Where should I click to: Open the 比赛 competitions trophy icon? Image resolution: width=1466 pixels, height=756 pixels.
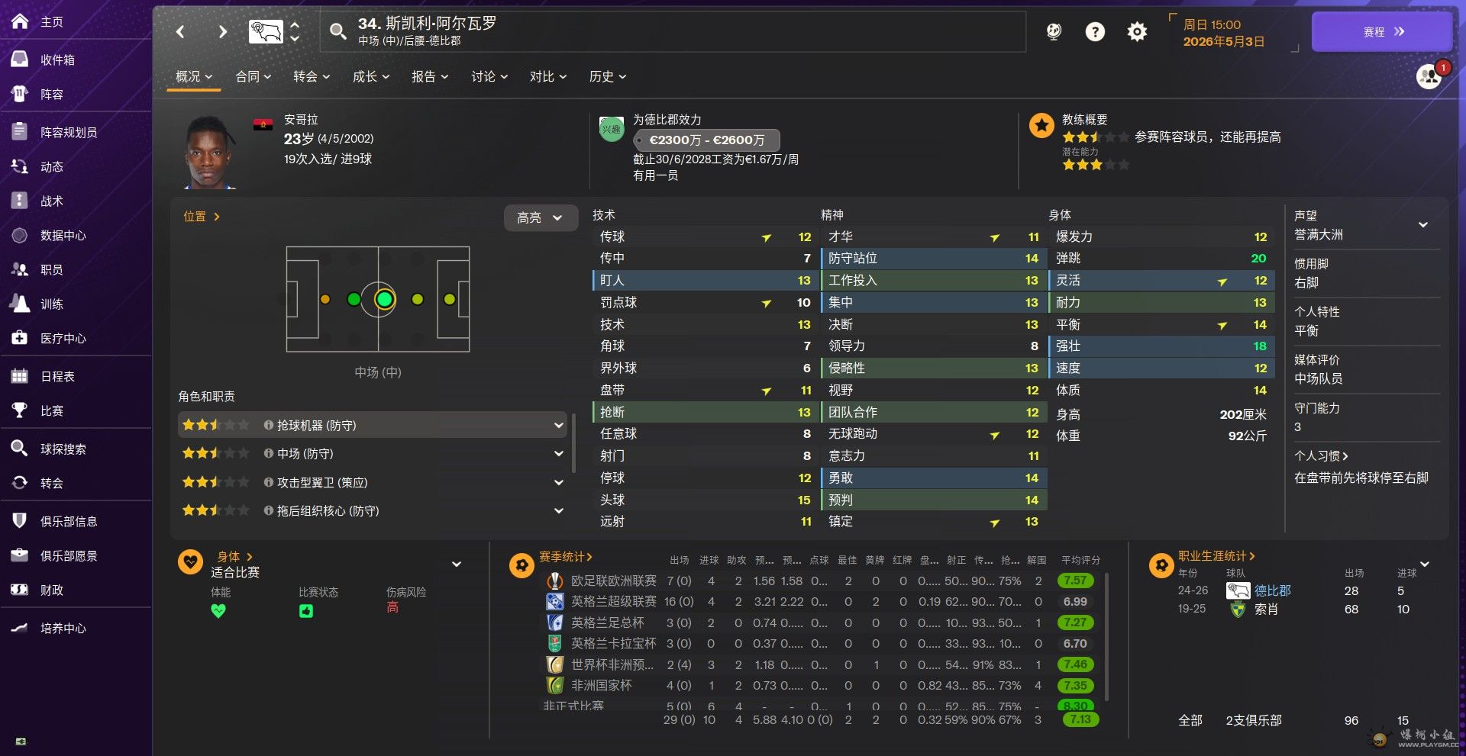20,410
